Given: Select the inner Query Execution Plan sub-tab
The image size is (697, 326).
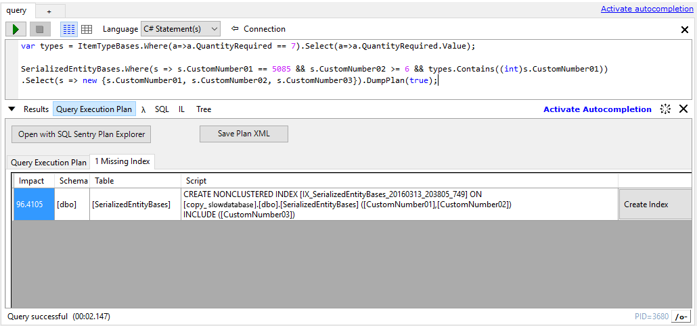Looking at the screenshot, I should click(49, 163).
